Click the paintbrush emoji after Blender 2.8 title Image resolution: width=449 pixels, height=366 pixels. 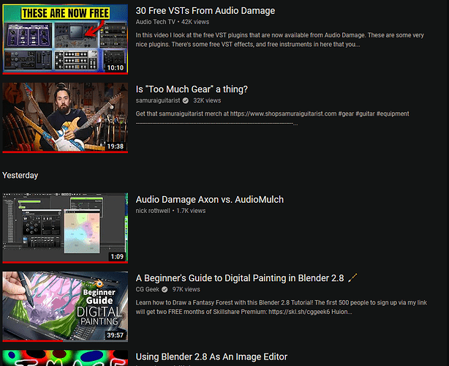pos(352,278)
